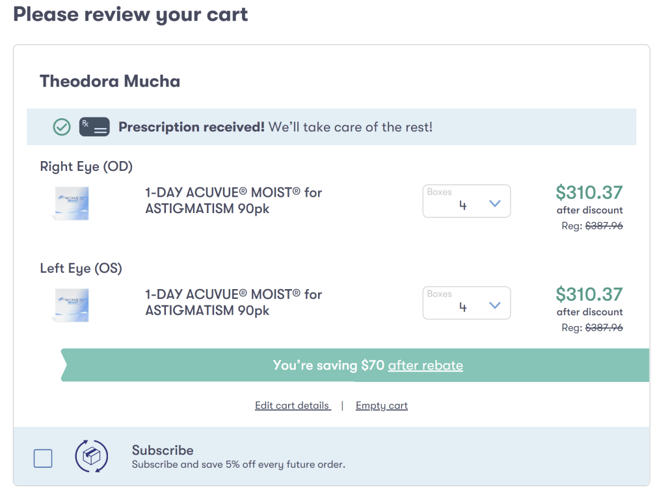Image resolution: width=666 pixels, height=497 pixels.
Task: Click the green prescription checkmark icon
Action: 62,127
